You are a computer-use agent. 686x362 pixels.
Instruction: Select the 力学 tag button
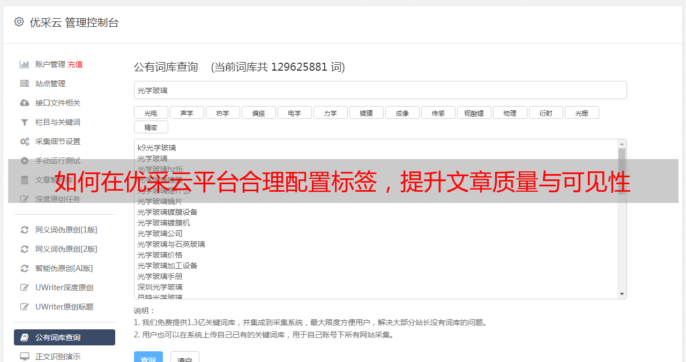331,112
